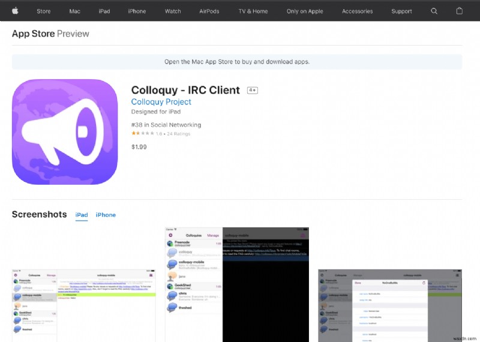The image size is (480, 342).
Task: Open the dark portrait screenshot thumbnail
Action: 237,284
